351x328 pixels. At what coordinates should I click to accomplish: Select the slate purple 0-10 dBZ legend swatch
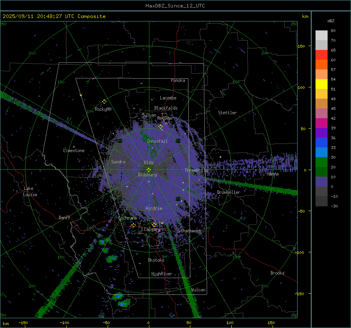click(x=321, y=182)
